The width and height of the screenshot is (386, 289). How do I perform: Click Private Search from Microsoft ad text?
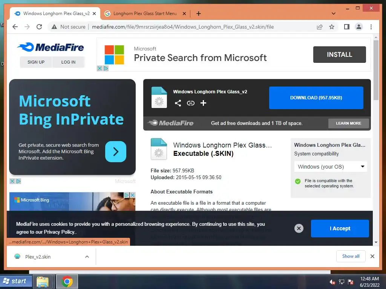coord(200,58)
